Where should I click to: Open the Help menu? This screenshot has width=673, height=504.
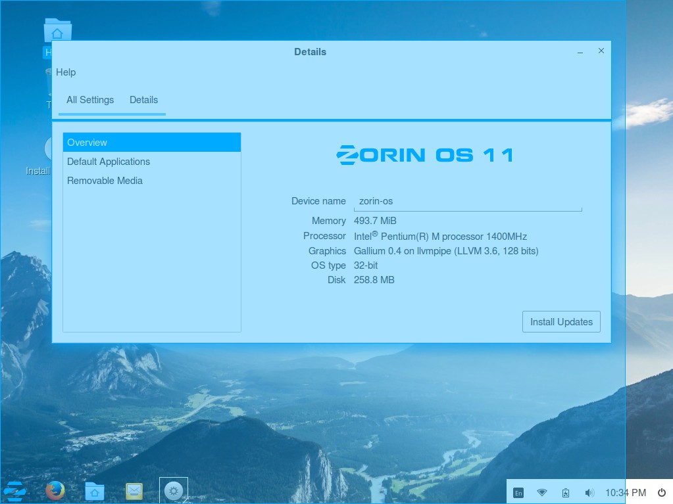point(66,72)
